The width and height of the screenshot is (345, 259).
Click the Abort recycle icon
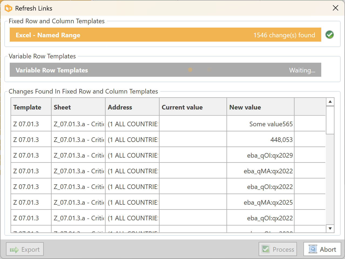pos(313,249)
